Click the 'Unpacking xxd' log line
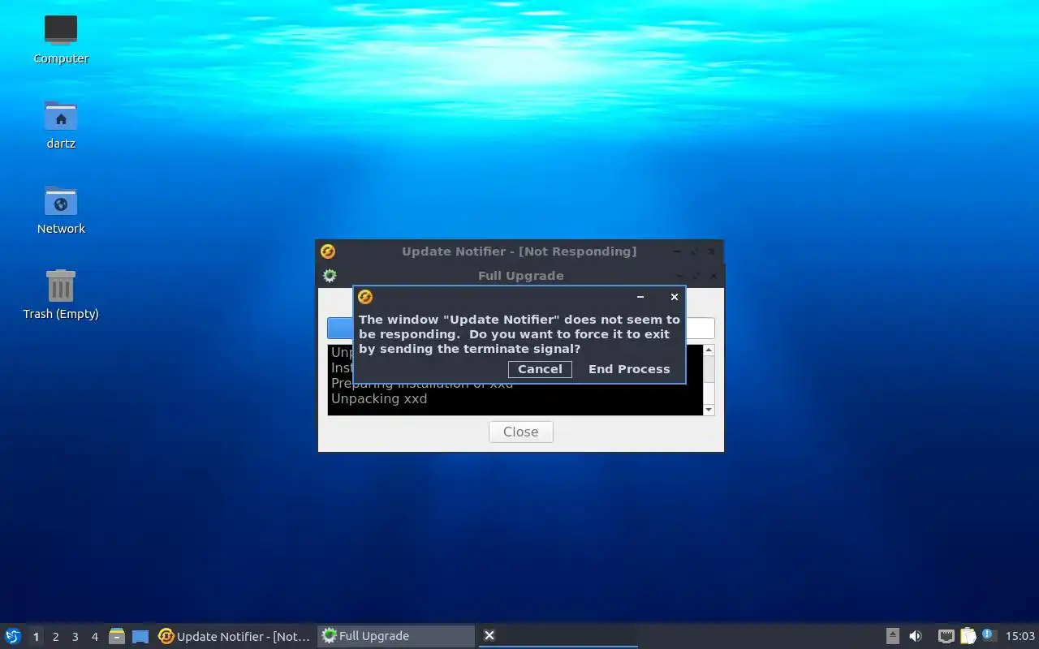This screenshot has height=649, width=1039. pyautogui.click(x=379, y=398)
